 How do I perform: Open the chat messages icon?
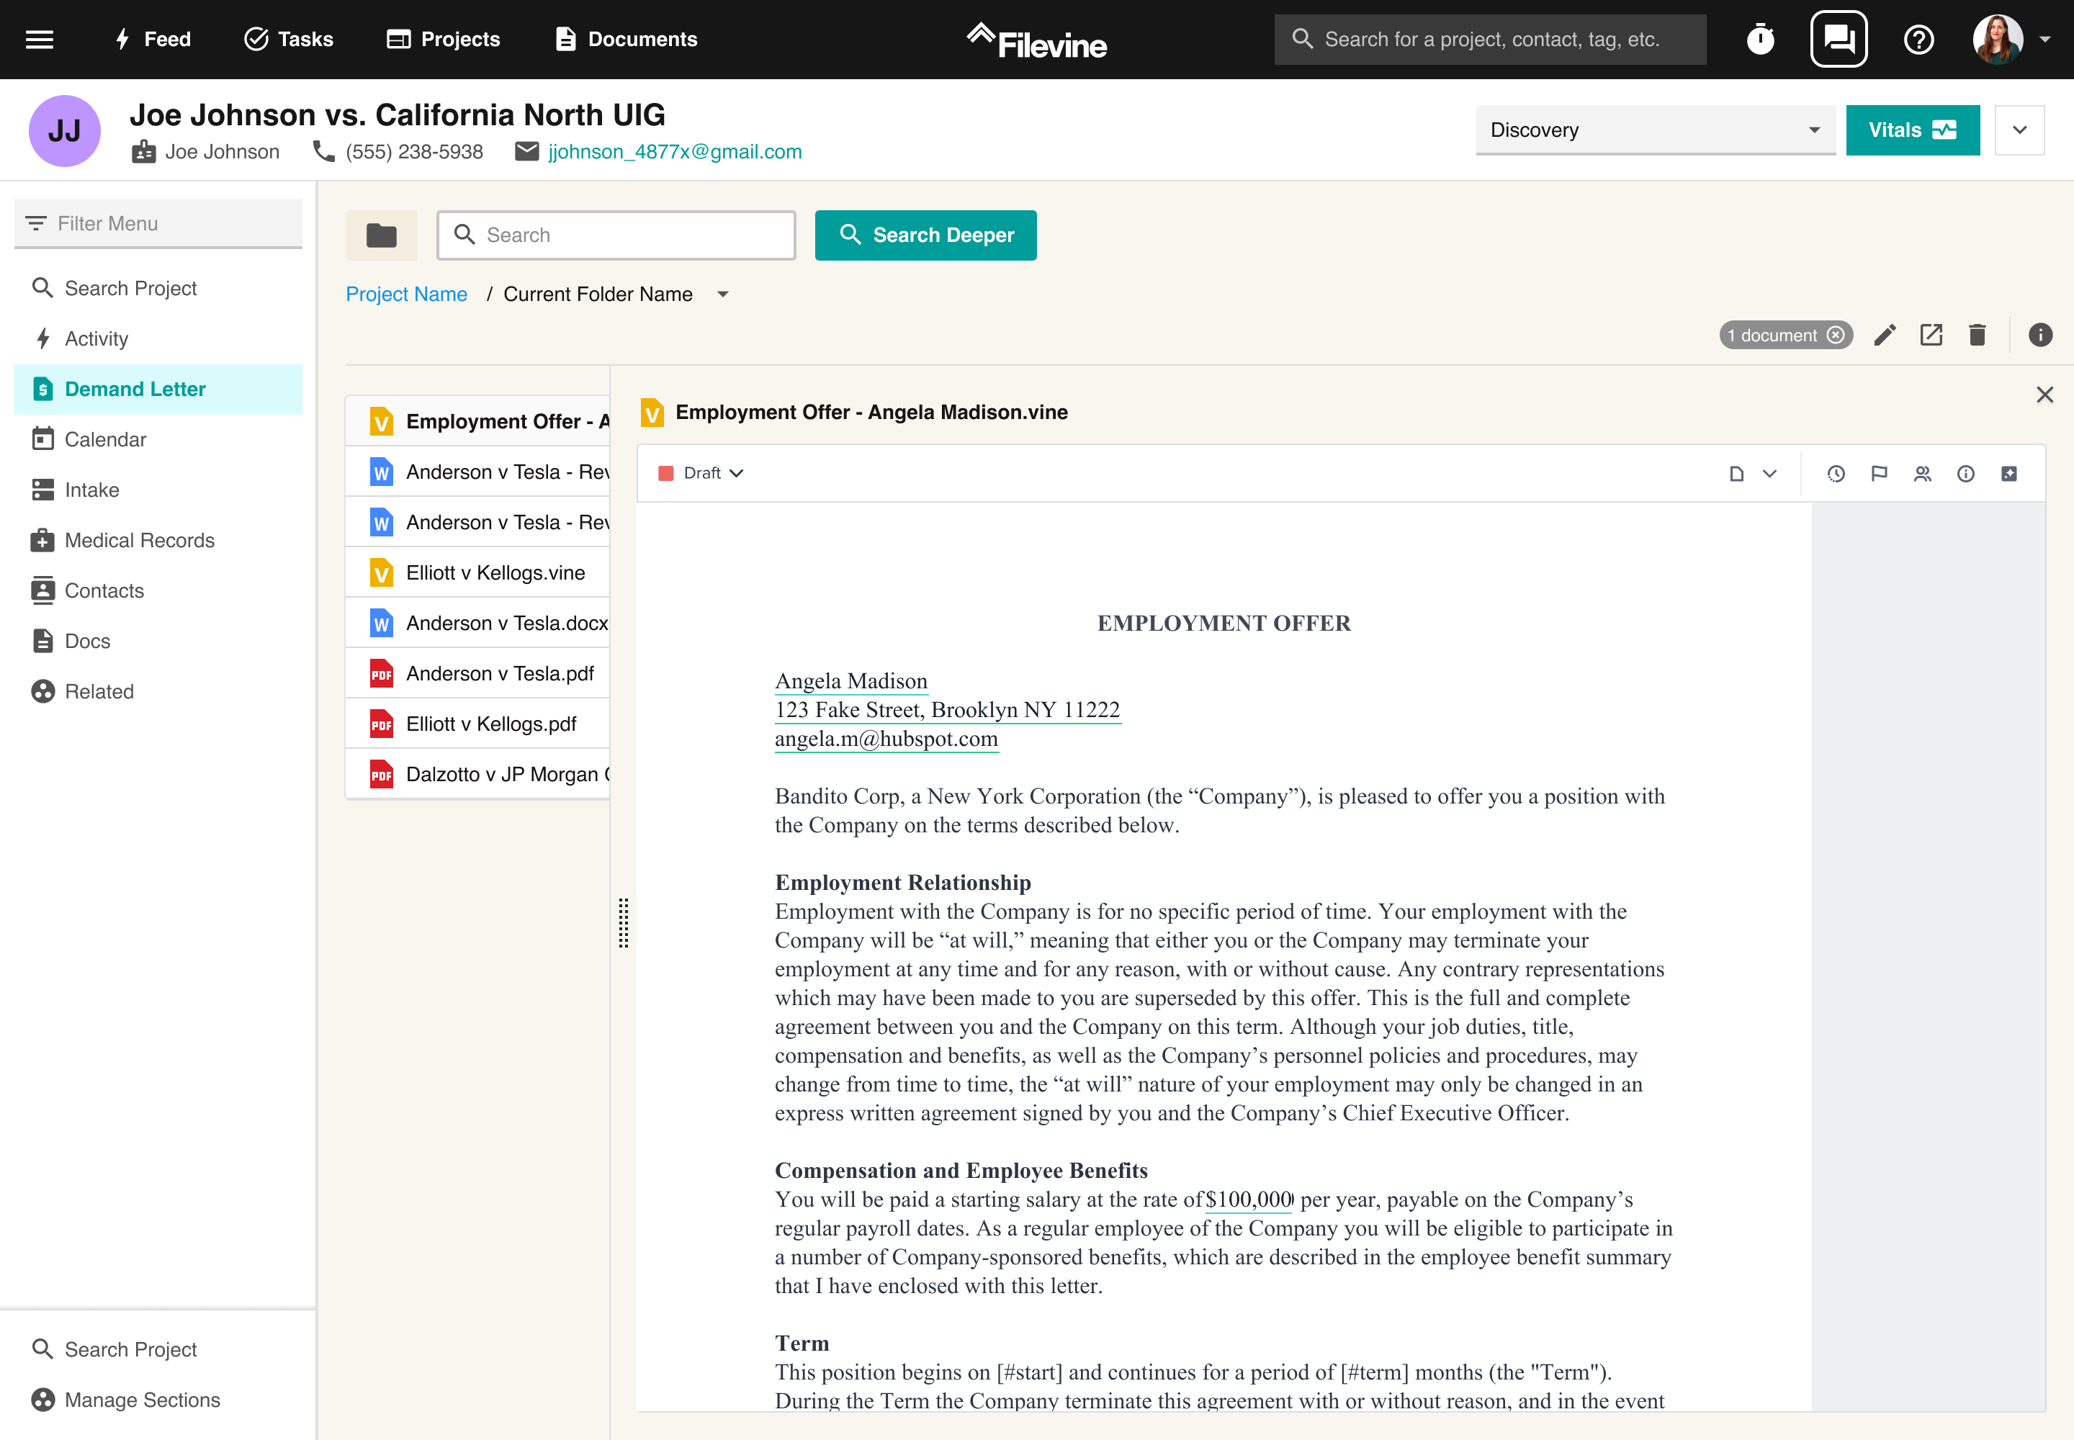coord(1839,39)
